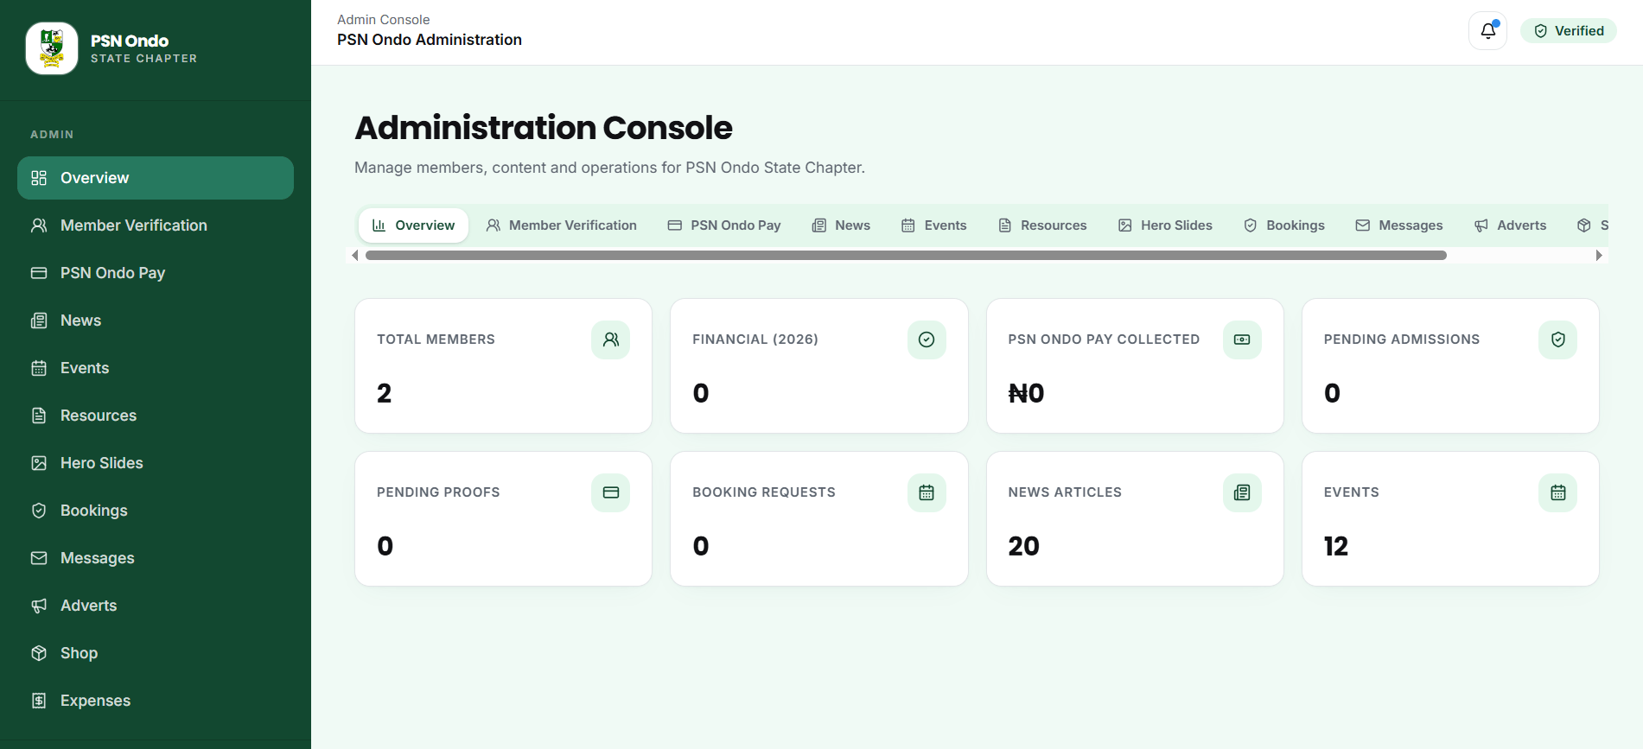Switch to the Adverts tab

1510,225
